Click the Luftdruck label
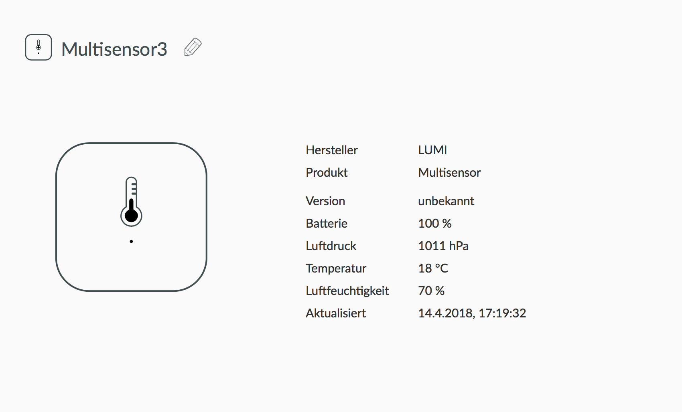The image size is (682, 412). (331, 246)
